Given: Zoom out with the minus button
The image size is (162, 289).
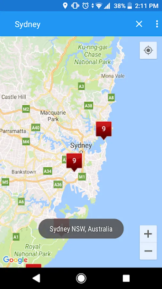Looking at the screenshot, I should click(x=148, y=251).
